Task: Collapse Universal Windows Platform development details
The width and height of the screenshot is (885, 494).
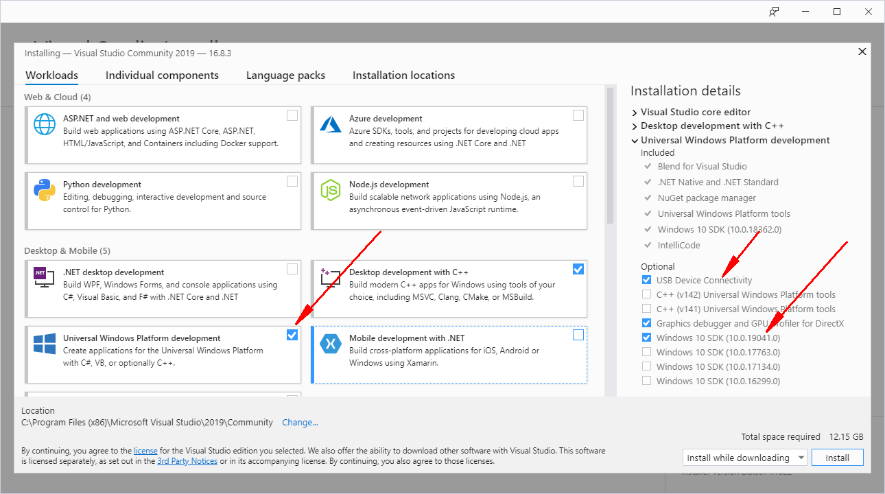Action: 635,140
